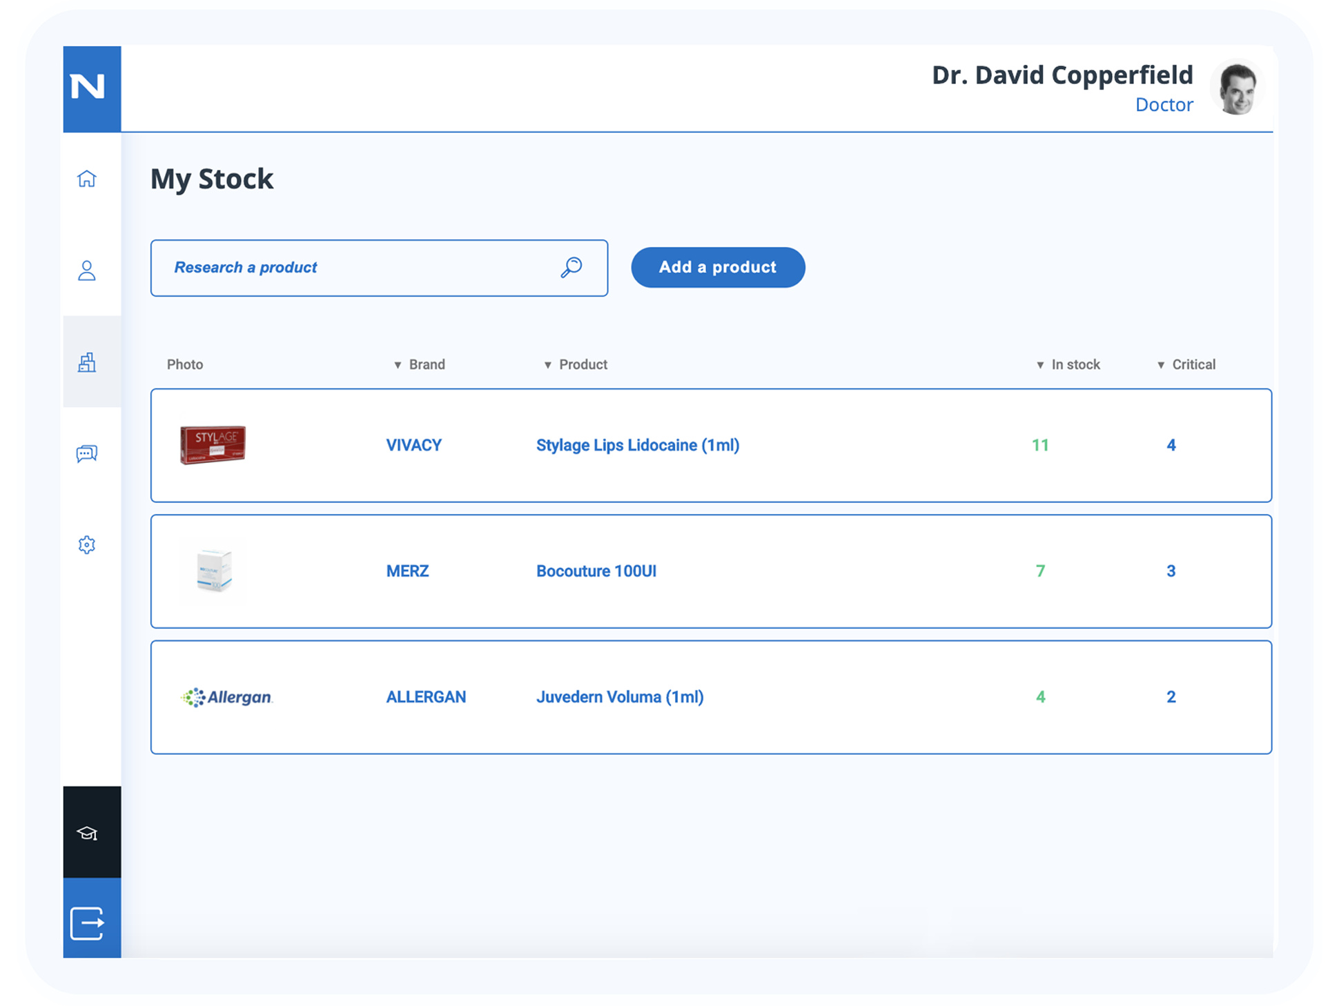Open the chat messages icon
1339x1006 pixels.
pos(87,453)
